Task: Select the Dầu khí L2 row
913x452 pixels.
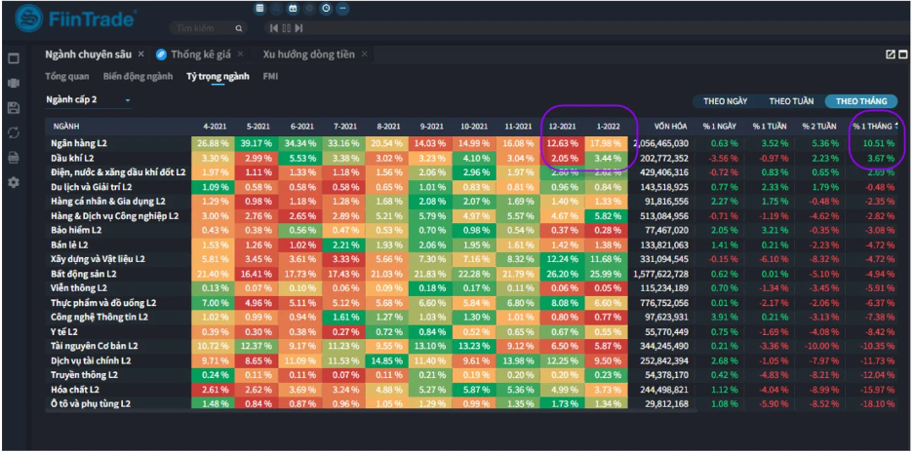Action: coord(472,158)
